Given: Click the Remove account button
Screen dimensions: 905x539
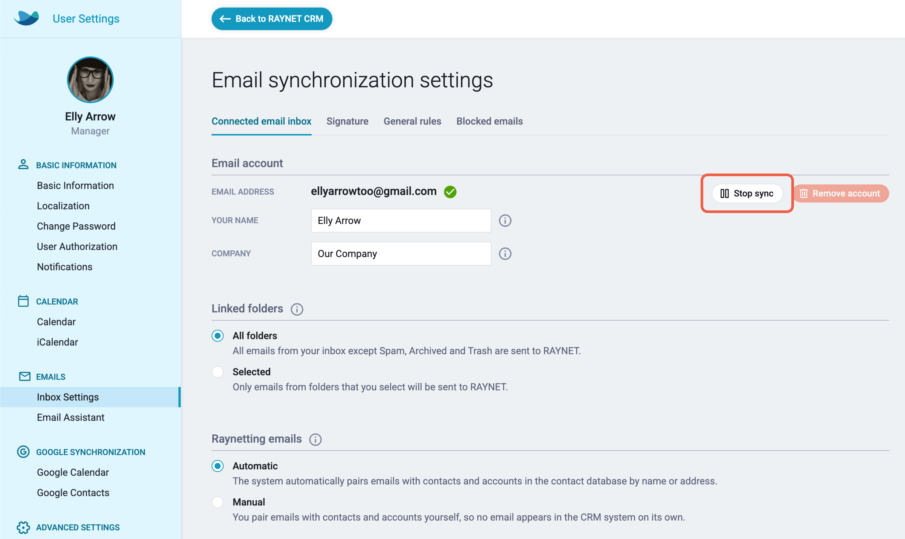Looking at the screenshot, I should pos(841,193).
